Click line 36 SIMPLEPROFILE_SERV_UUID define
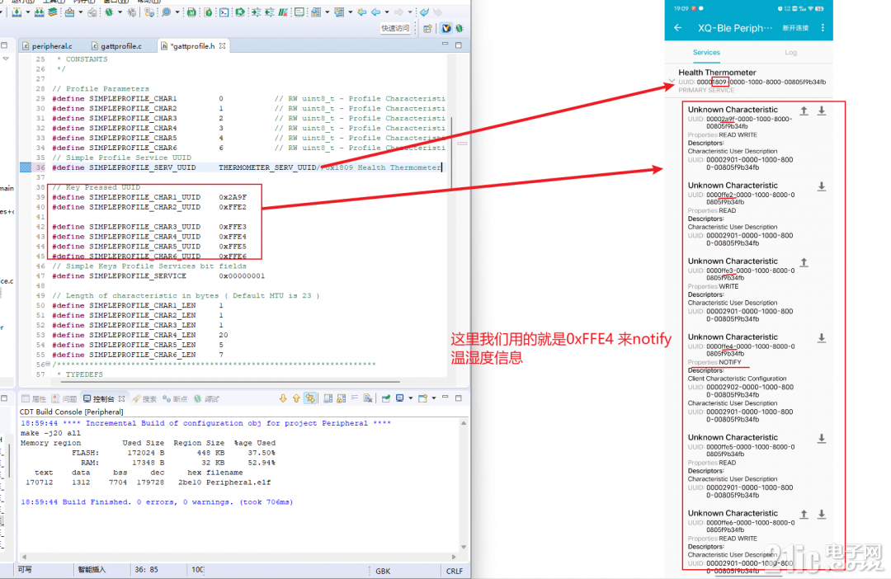 247,167
